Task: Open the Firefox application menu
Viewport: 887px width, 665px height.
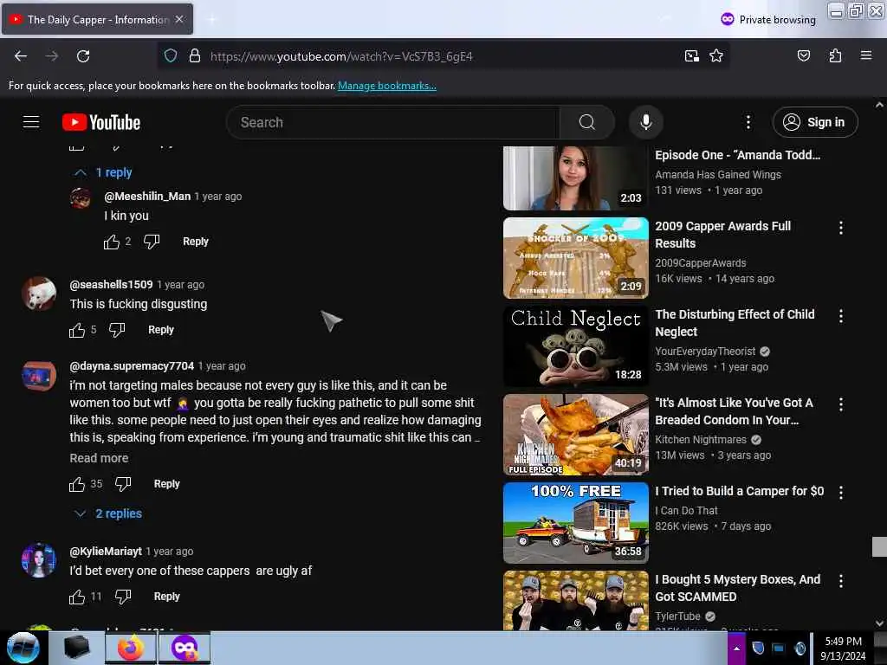Action: tap(865, 55)
